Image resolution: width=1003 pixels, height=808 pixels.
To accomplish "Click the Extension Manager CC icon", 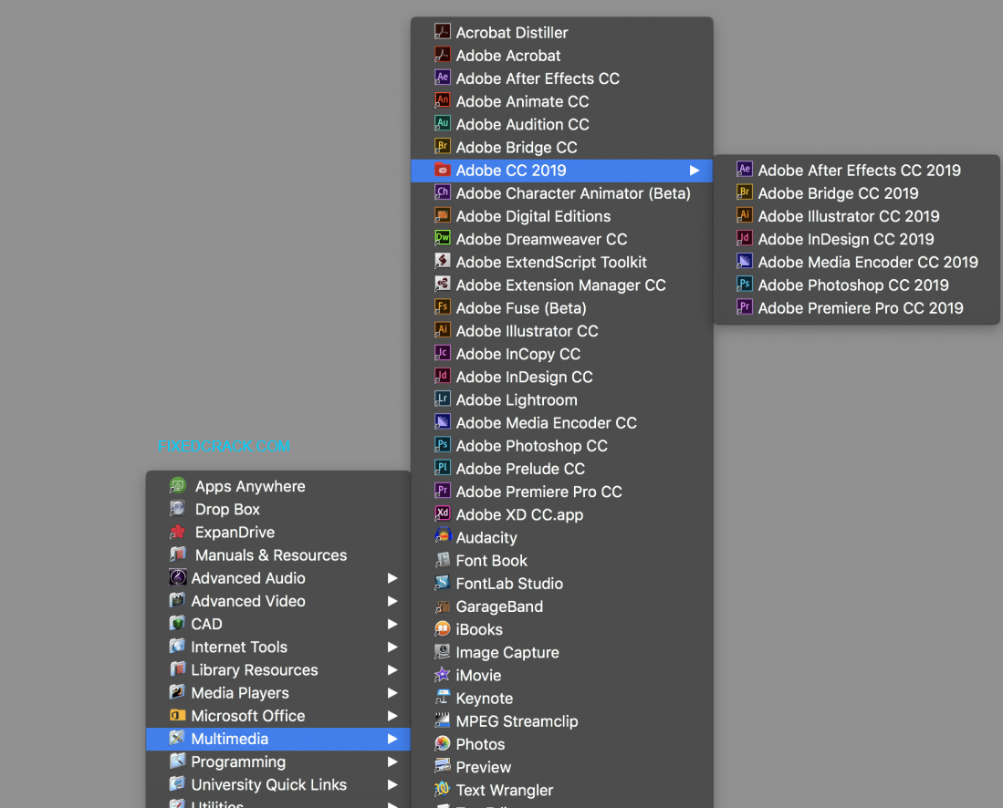I will pos(442,284).
